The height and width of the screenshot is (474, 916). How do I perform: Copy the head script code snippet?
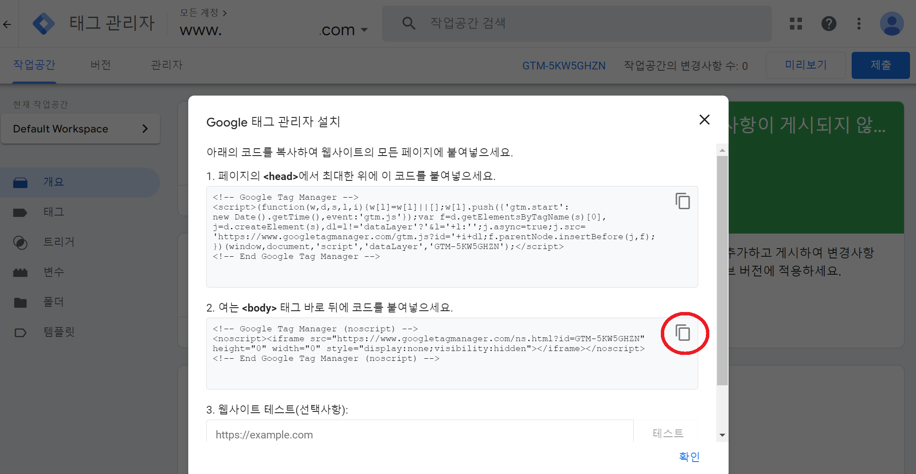[682, 201]
